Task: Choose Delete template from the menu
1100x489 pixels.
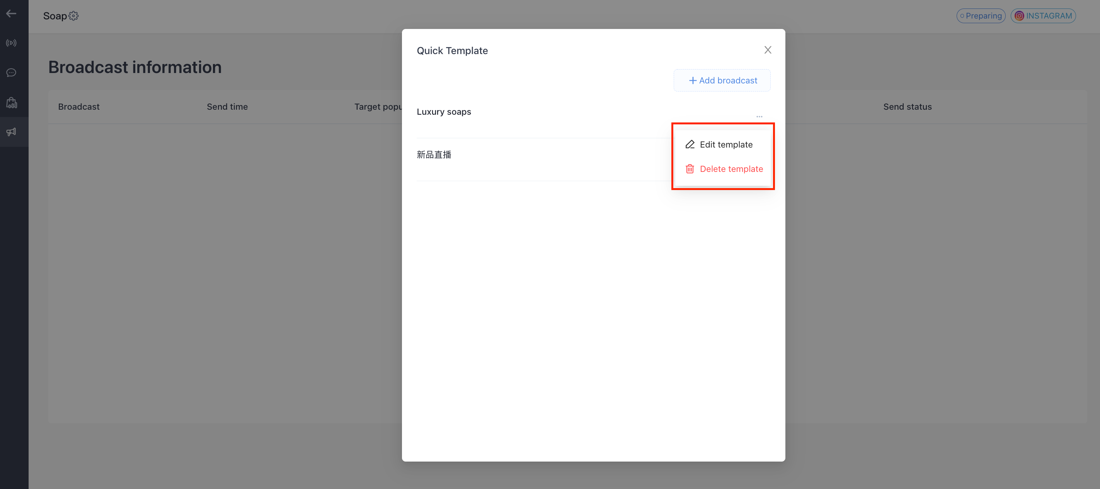Action: pyautogui.click(x=722, y=169)
